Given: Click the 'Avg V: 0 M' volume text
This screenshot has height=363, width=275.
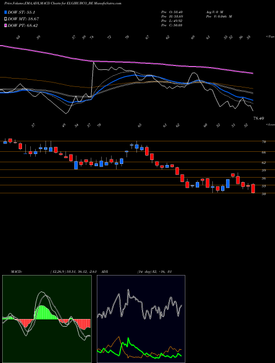Looking at the screenshot, I should pos(214,12).
